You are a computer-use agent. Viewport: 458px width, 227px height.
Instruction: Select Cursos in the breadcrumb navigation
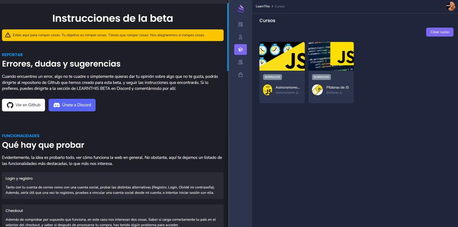coord(279,6)
